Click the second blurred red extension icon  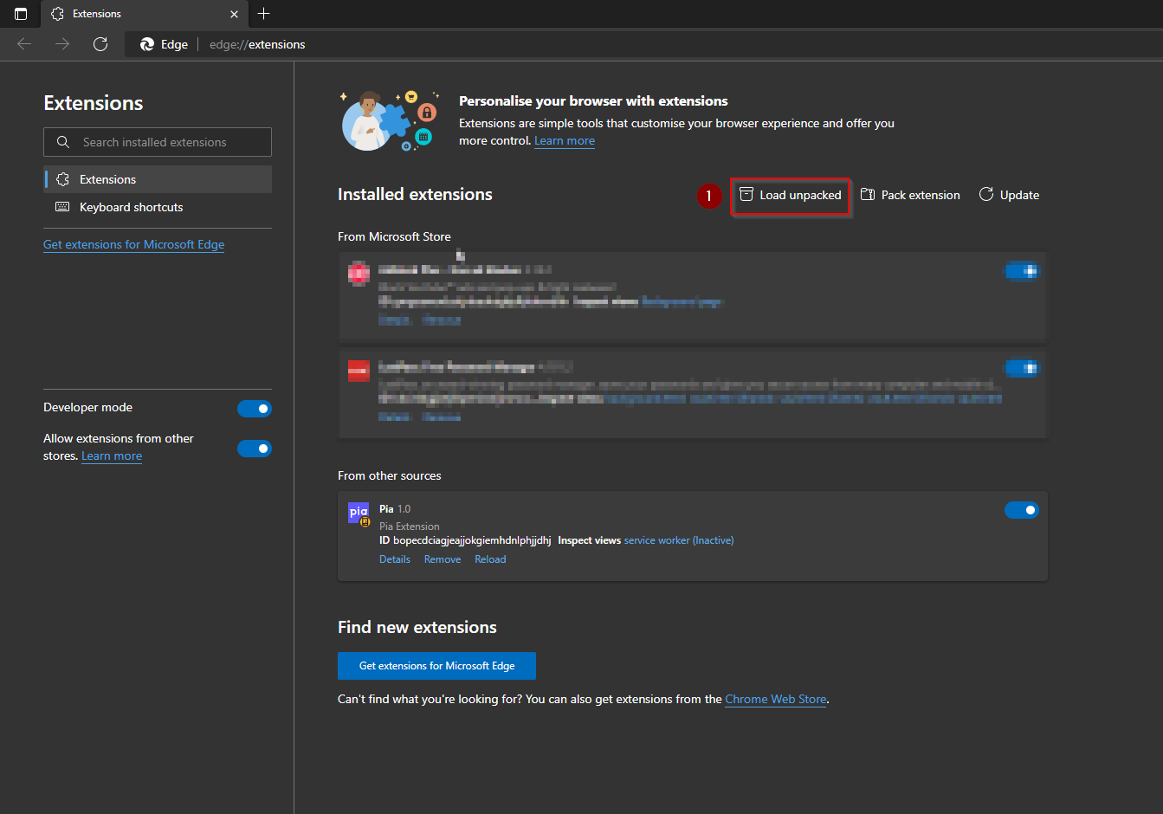pyautogui.click(x=359, y=371)
